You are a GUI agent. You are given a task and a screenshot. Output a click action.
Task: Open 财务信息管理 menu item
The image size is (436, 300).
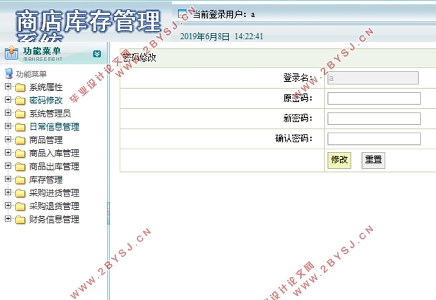[x=54, y=220]
